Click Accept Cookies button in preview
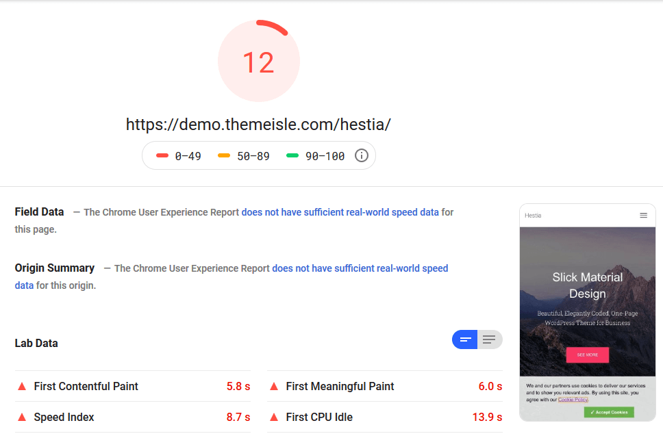This screenshot has height=436, width=663. tap(609, 412)
